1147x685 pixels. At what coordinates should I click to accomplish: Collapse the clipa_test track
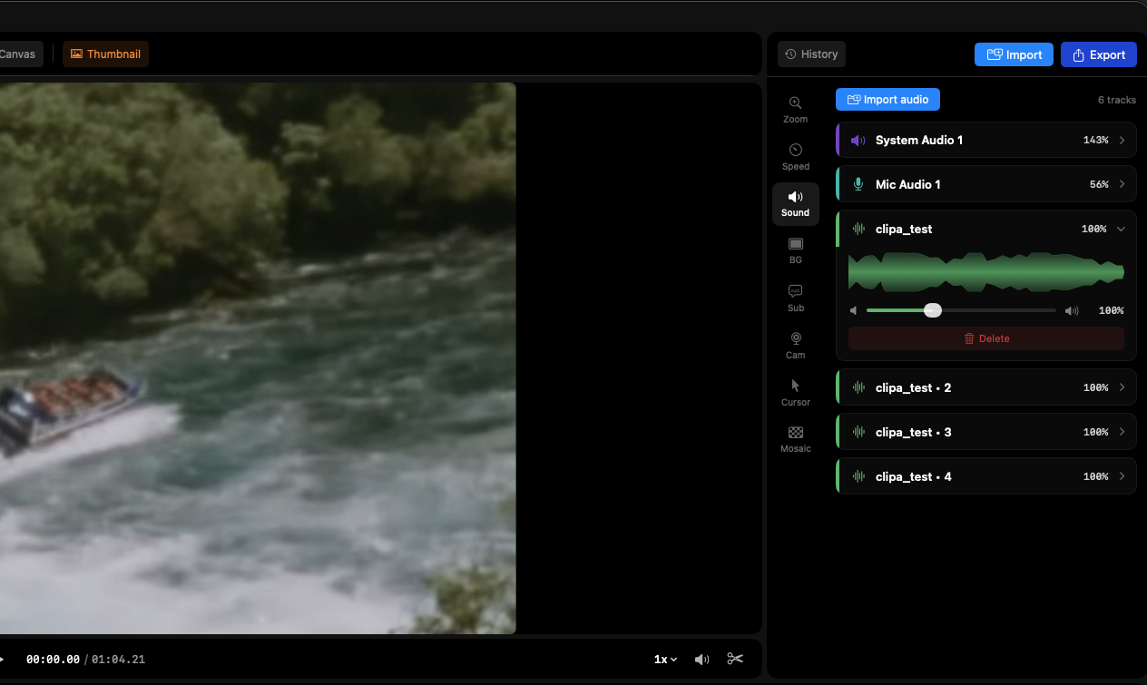coord(1122,230)
